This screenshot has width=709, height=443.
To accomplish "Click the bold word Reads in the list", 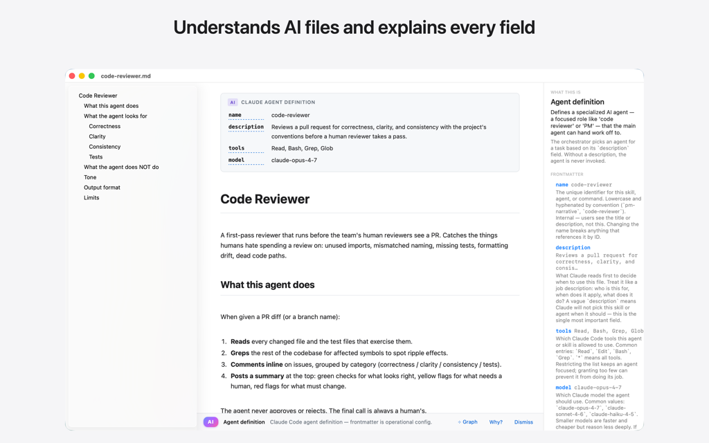I will (x=240, y=342).
